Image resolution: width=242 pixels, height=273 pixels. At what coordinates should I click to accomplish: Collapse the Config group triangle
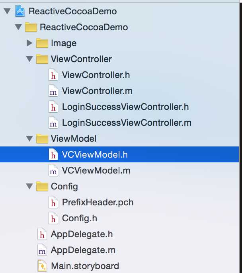[29, 186]
